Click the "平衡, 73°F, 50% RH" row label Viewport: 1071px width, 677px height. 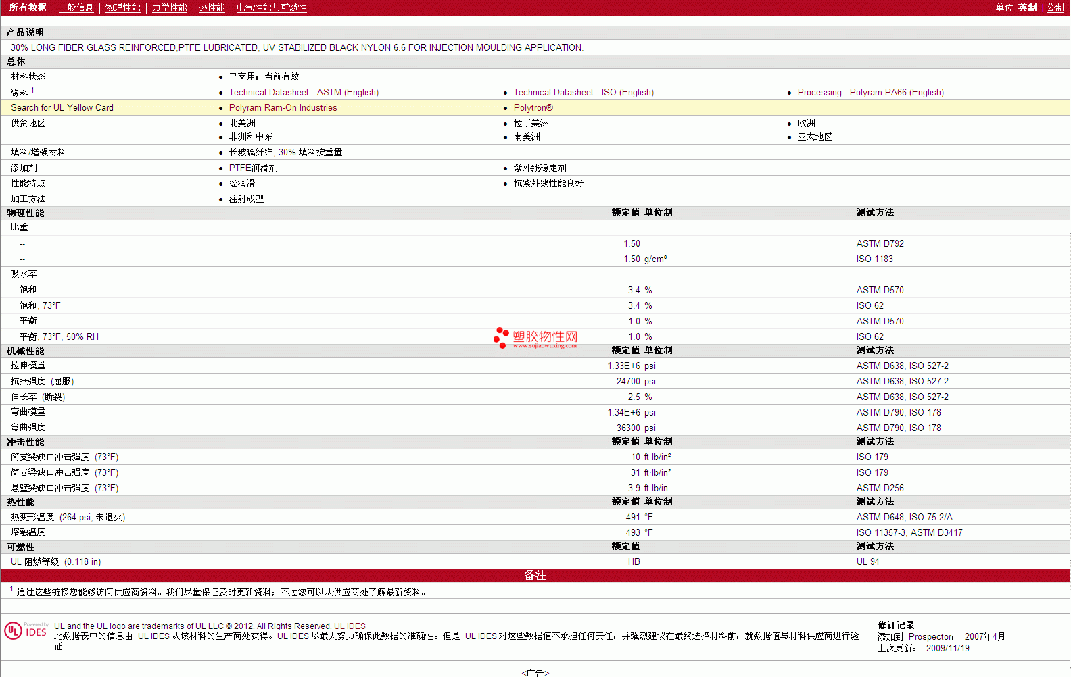[x=59, y=337]
